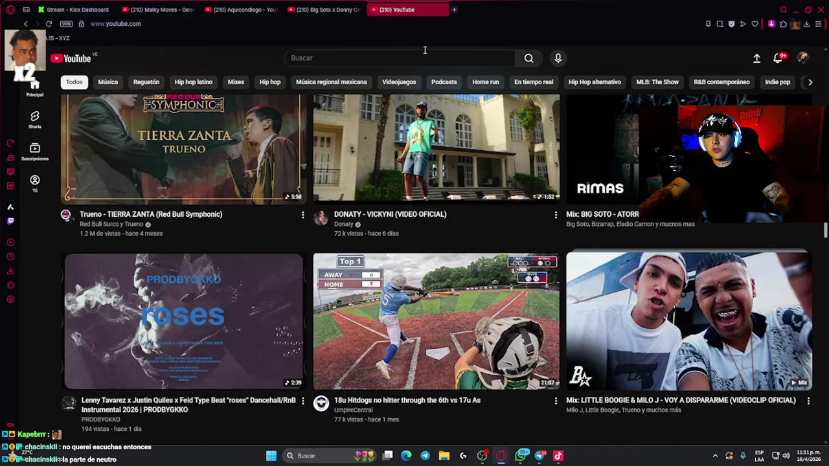
Task: Select the Música filter chip
Action: tap(108, 82)
